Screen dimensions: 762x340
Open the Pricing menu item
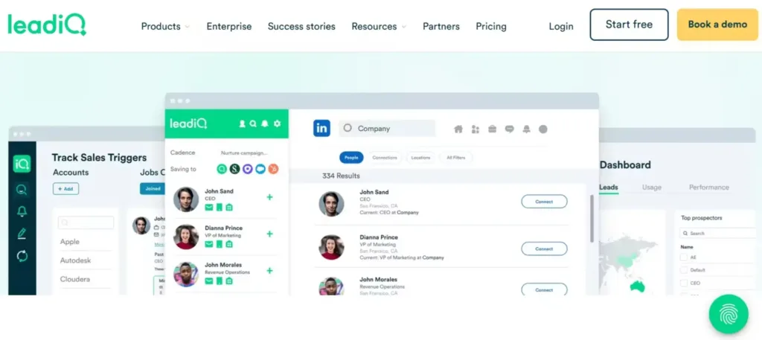[491, 26]
